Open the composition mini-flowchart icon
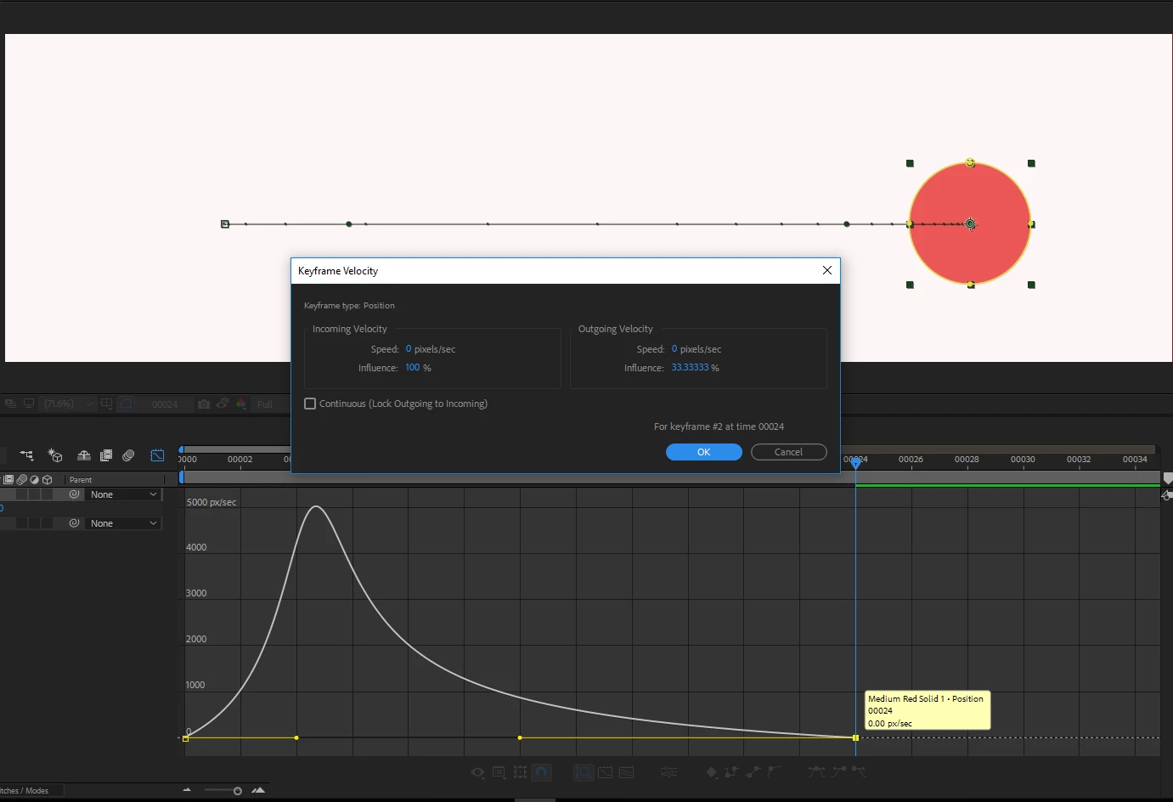This screenshot has width=1173, height=802. 26,455
